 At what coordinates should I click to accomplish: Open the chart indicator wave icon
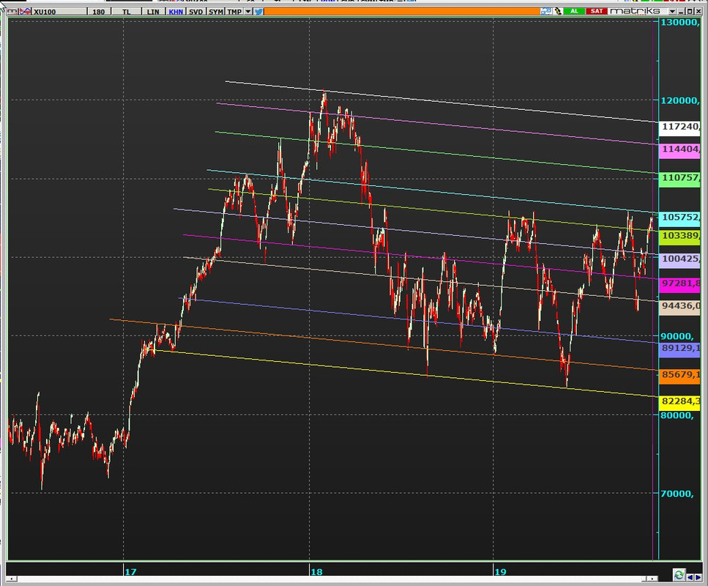point(26,11)
